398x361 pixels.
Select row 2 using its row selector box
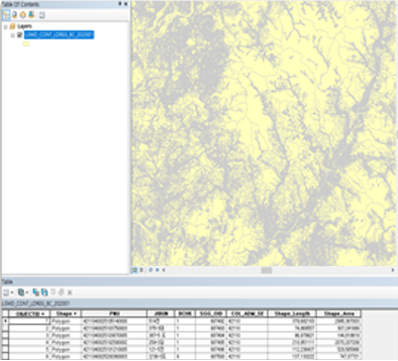pos(5,328)
